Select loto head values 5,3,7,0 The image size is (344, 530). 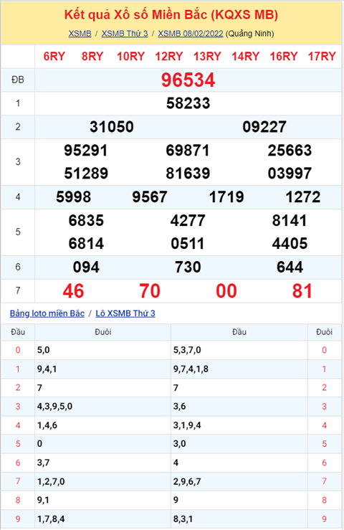pos(187,350)
